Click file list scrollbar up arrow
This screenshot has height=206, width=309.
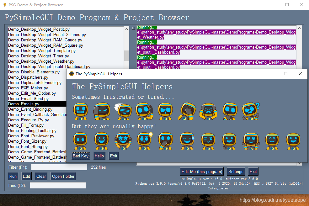click(126, 29)
